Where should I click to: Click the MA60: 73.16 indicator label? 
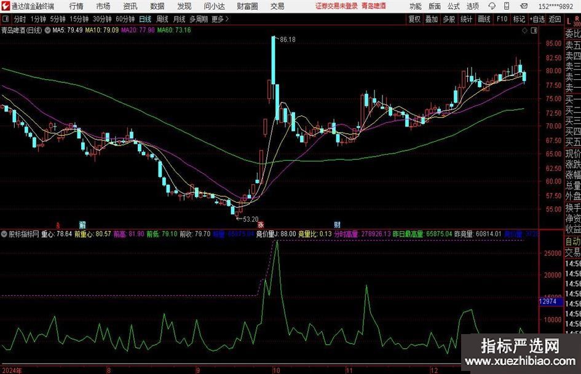pos(174,30)
